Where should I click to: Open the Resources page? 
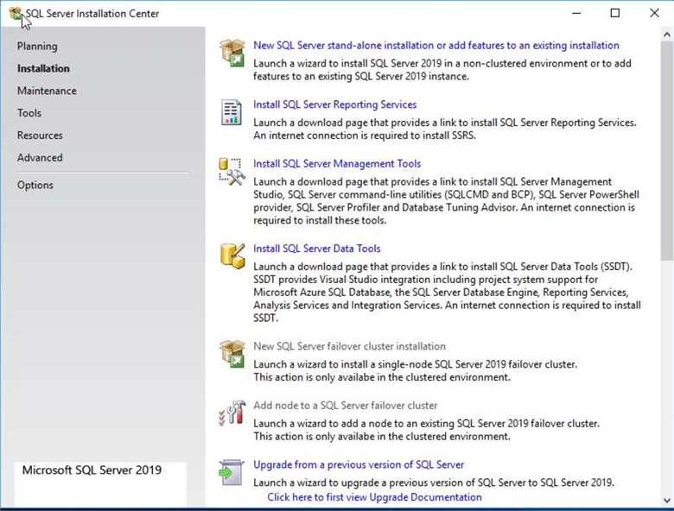pos(40,136)
